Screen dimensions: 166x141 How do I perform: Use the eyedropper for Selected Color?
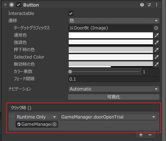click(x=157, y=57)
